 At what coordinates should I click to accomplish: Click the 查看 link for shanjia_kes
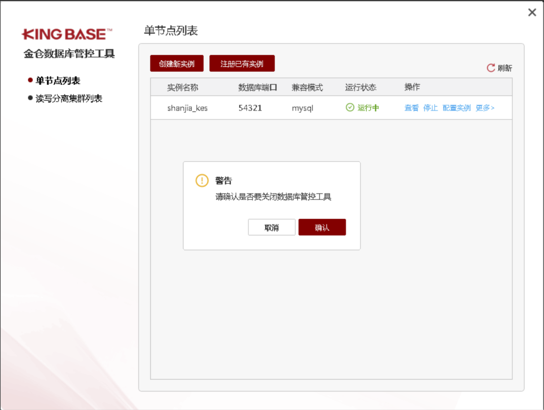pos(411,108)
